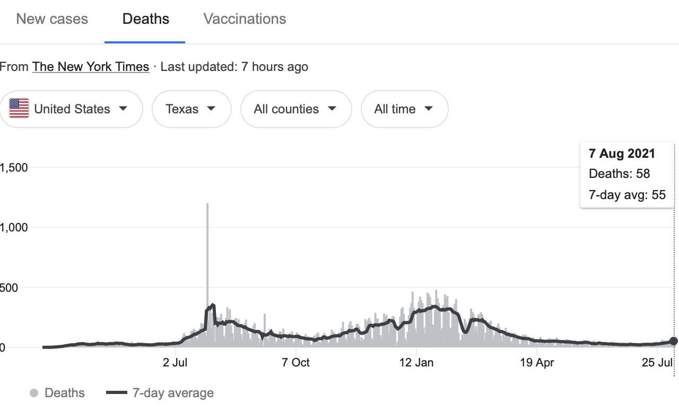Open the All time range dropdown
Viewport: 679px width, 412px height.
[x=404, y=109]
